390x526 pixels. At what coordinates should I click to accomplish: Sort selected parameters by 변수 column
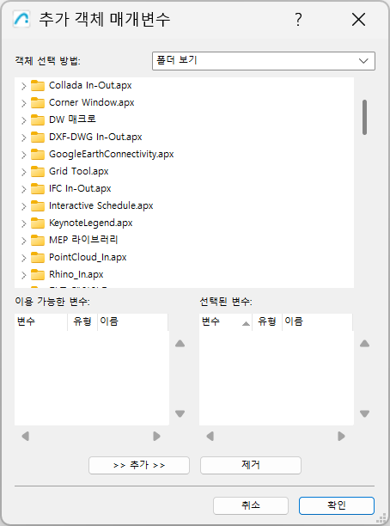pos(225,321)
